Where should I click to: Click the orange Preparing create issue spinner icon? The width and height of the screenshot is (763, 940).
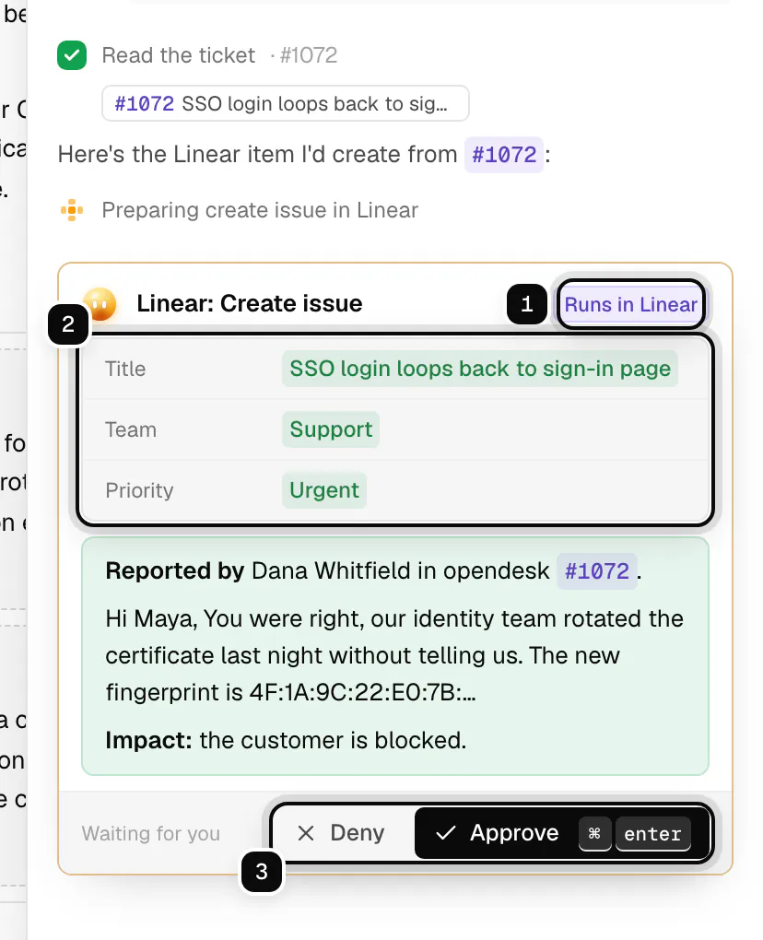pyautogui.click(x=72, y=210)
